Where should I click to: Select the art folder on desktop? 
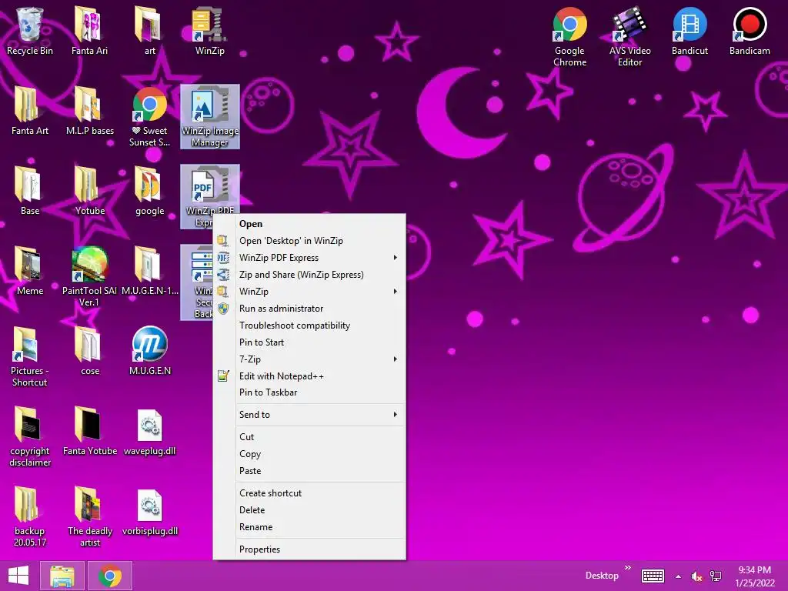point(150,31)
